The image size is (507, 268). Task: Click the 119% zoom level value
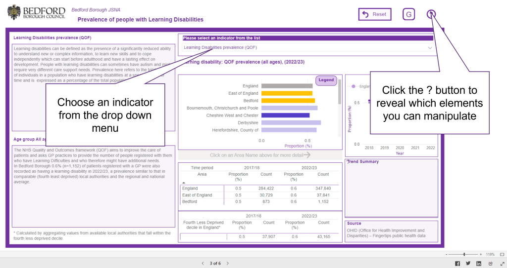point(490,255)
